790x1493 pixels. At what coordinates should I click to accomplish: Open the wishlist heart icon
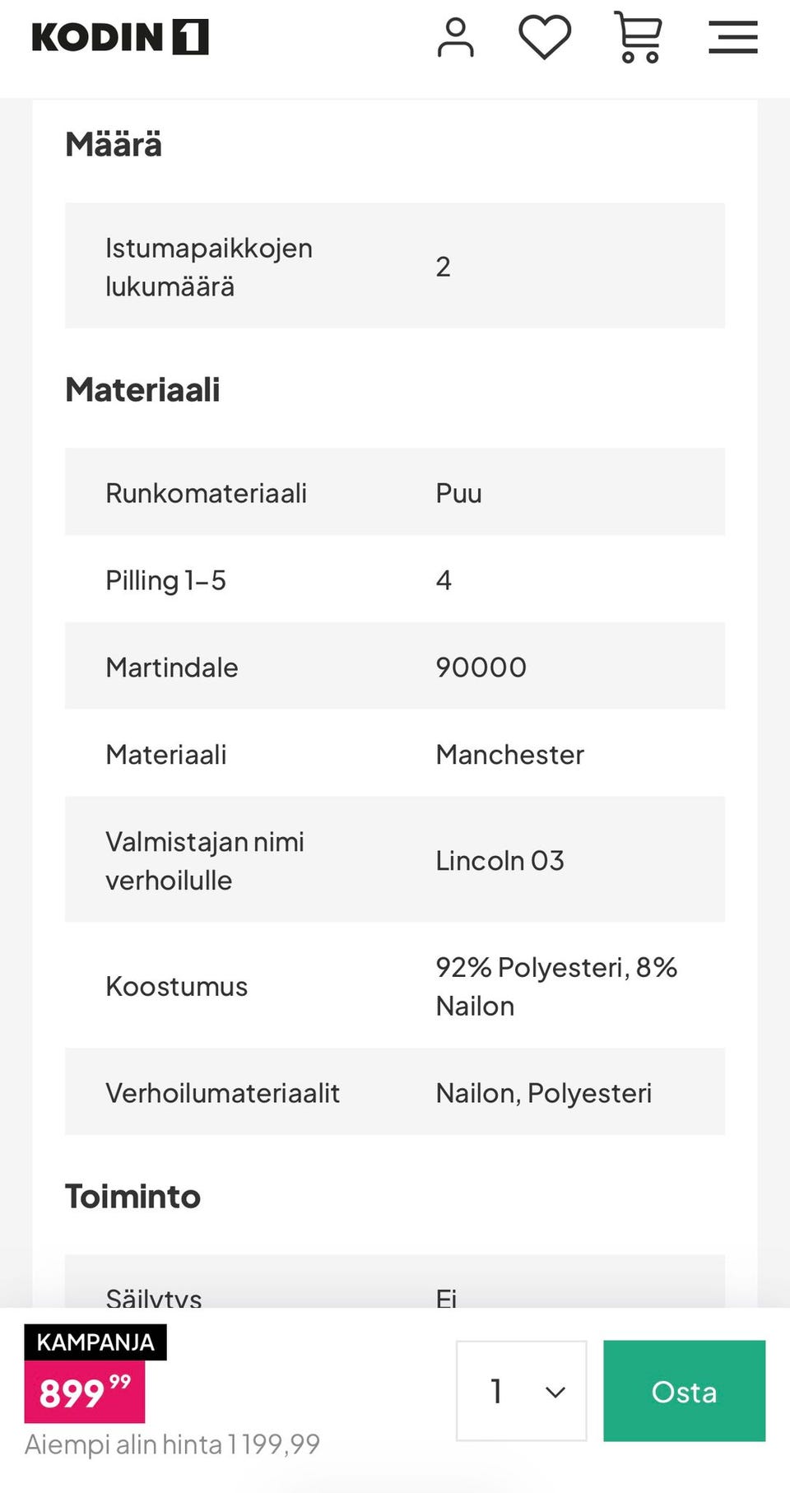pos(544,38)
